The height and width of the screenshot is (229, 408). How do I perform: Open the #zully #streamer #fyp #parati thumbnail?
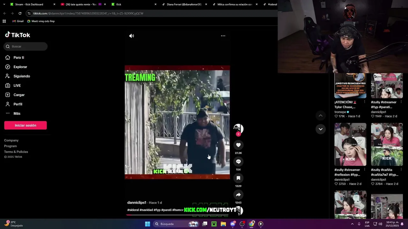point(387,86)
